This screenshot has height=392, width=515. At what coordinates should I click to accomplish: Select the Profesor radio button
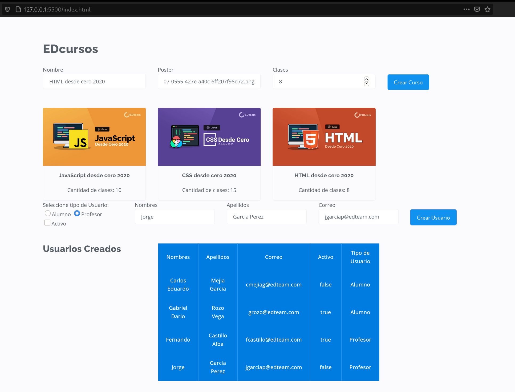(77, 213)
